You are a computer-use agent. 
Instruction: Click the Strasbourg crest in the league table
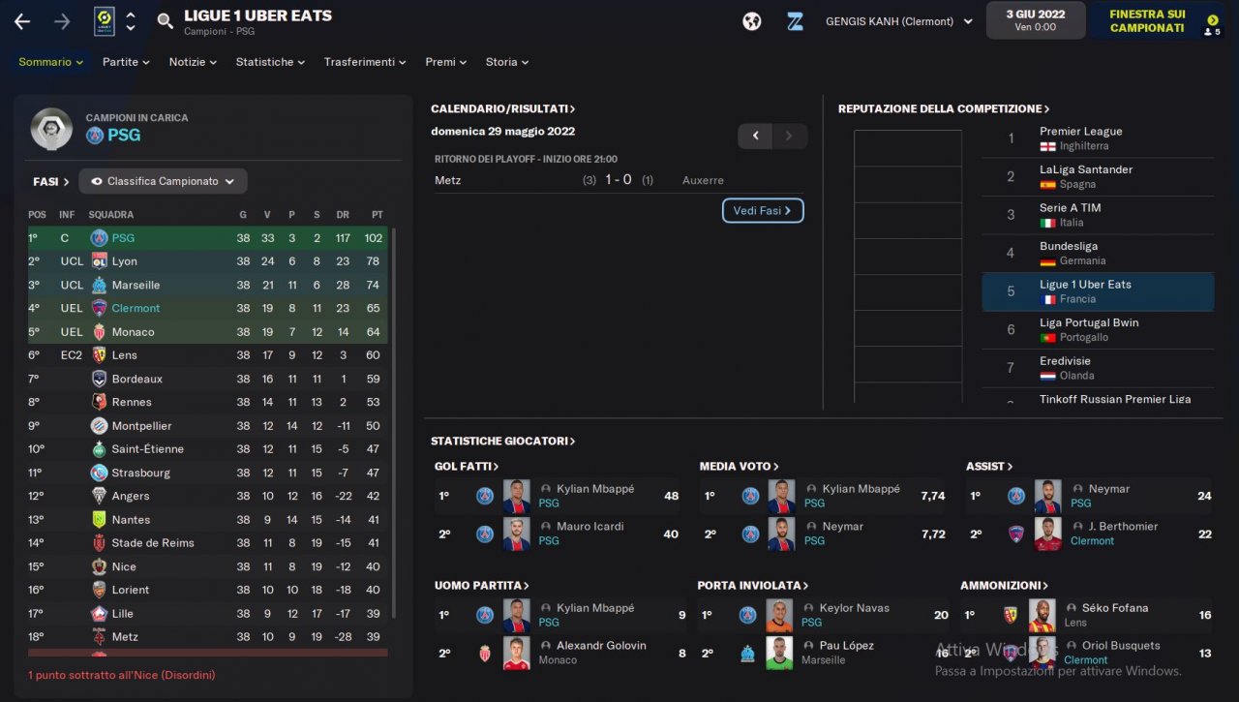pos(99,473)
